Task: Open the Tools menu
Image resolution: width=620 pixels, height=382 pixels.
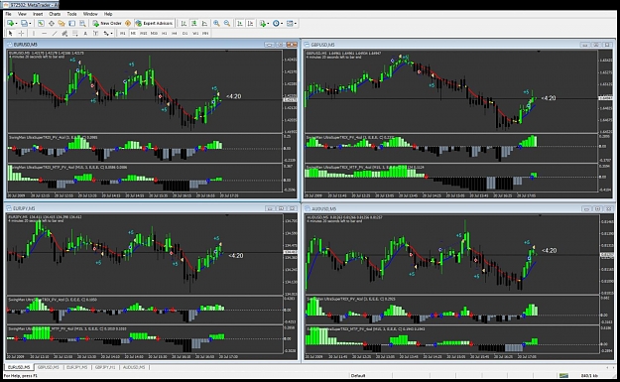Action: coord(71,14)
